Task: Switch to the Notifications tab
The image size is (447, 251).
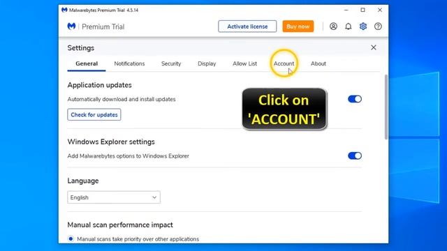Action: (129, 63)
